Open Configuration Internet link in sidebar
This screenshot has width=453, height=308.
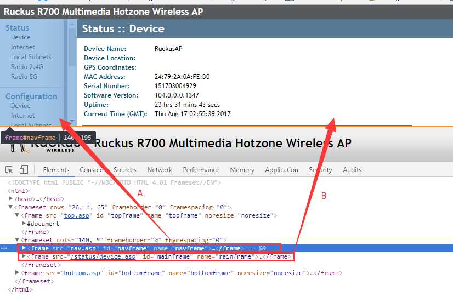coord(23,116)
